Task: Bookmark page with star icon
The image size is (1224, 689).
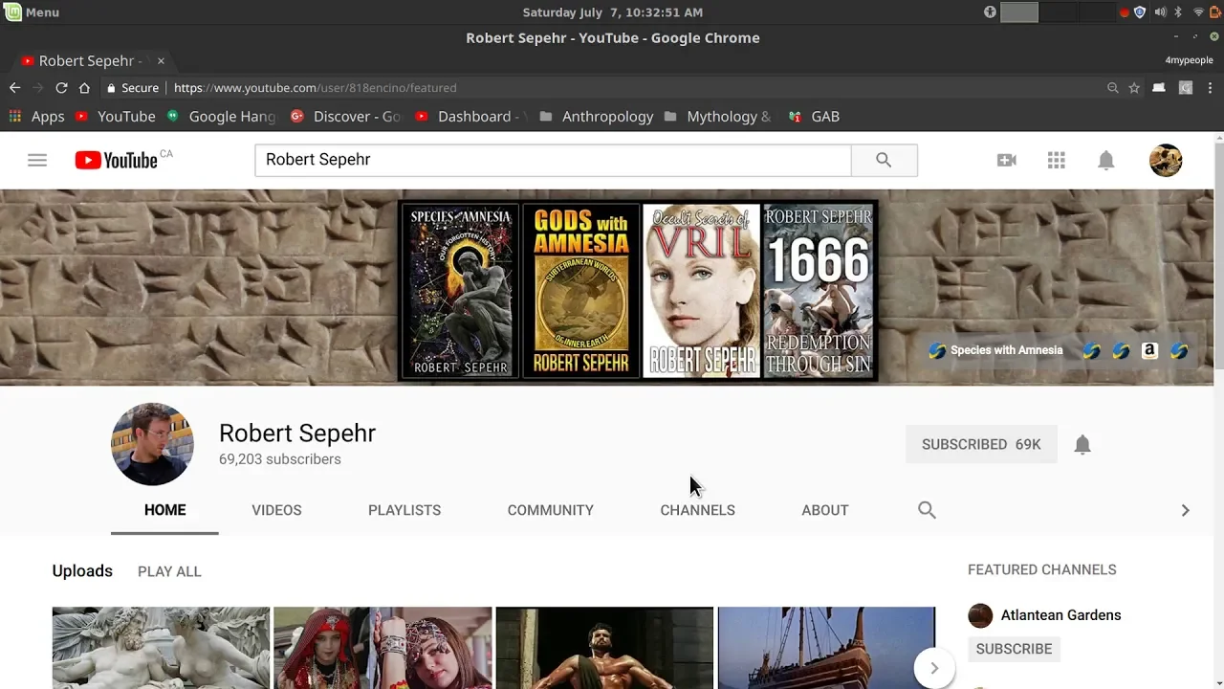Action: coord(1134,88)
